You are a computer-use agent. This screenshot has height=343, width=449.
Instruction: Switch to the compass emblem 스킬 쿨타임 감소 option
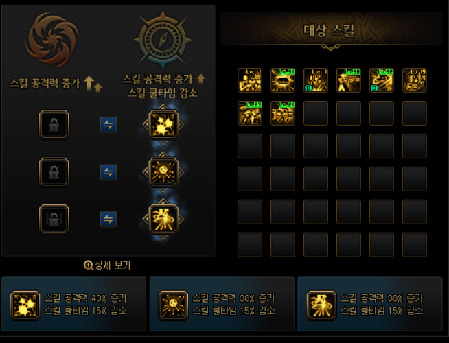click(163, 40)
